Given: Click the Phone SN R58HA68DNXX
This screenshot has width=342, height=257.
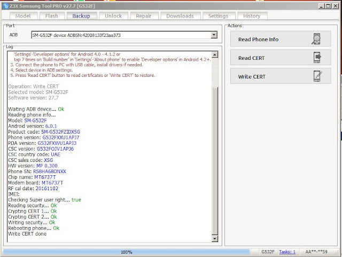Looking at the screenshot, I should pyautogui.click(x=50, y=172).
